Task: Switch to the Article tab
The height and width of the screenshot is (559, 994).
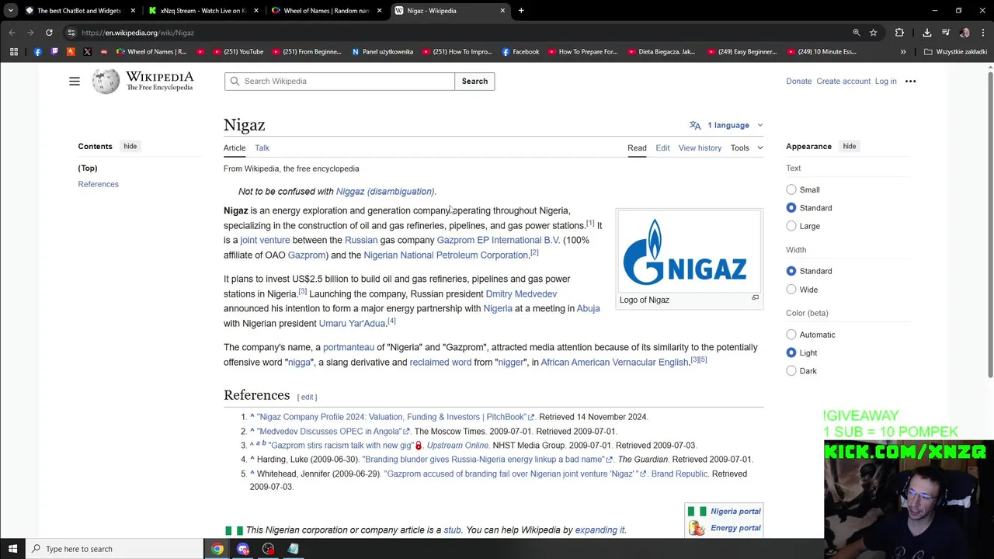Action: [x=235, y=148]
